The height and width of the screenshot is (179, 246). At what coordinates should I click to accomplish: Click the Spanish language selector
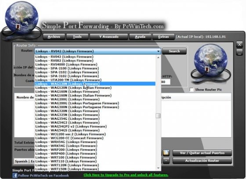pyautogui.click(x=24, y=161)
